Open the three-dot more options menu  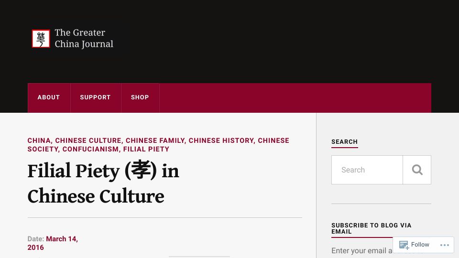[x=444, y=245]
